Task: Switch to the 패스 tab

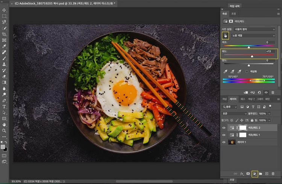Action: click(x=243, y=99)
